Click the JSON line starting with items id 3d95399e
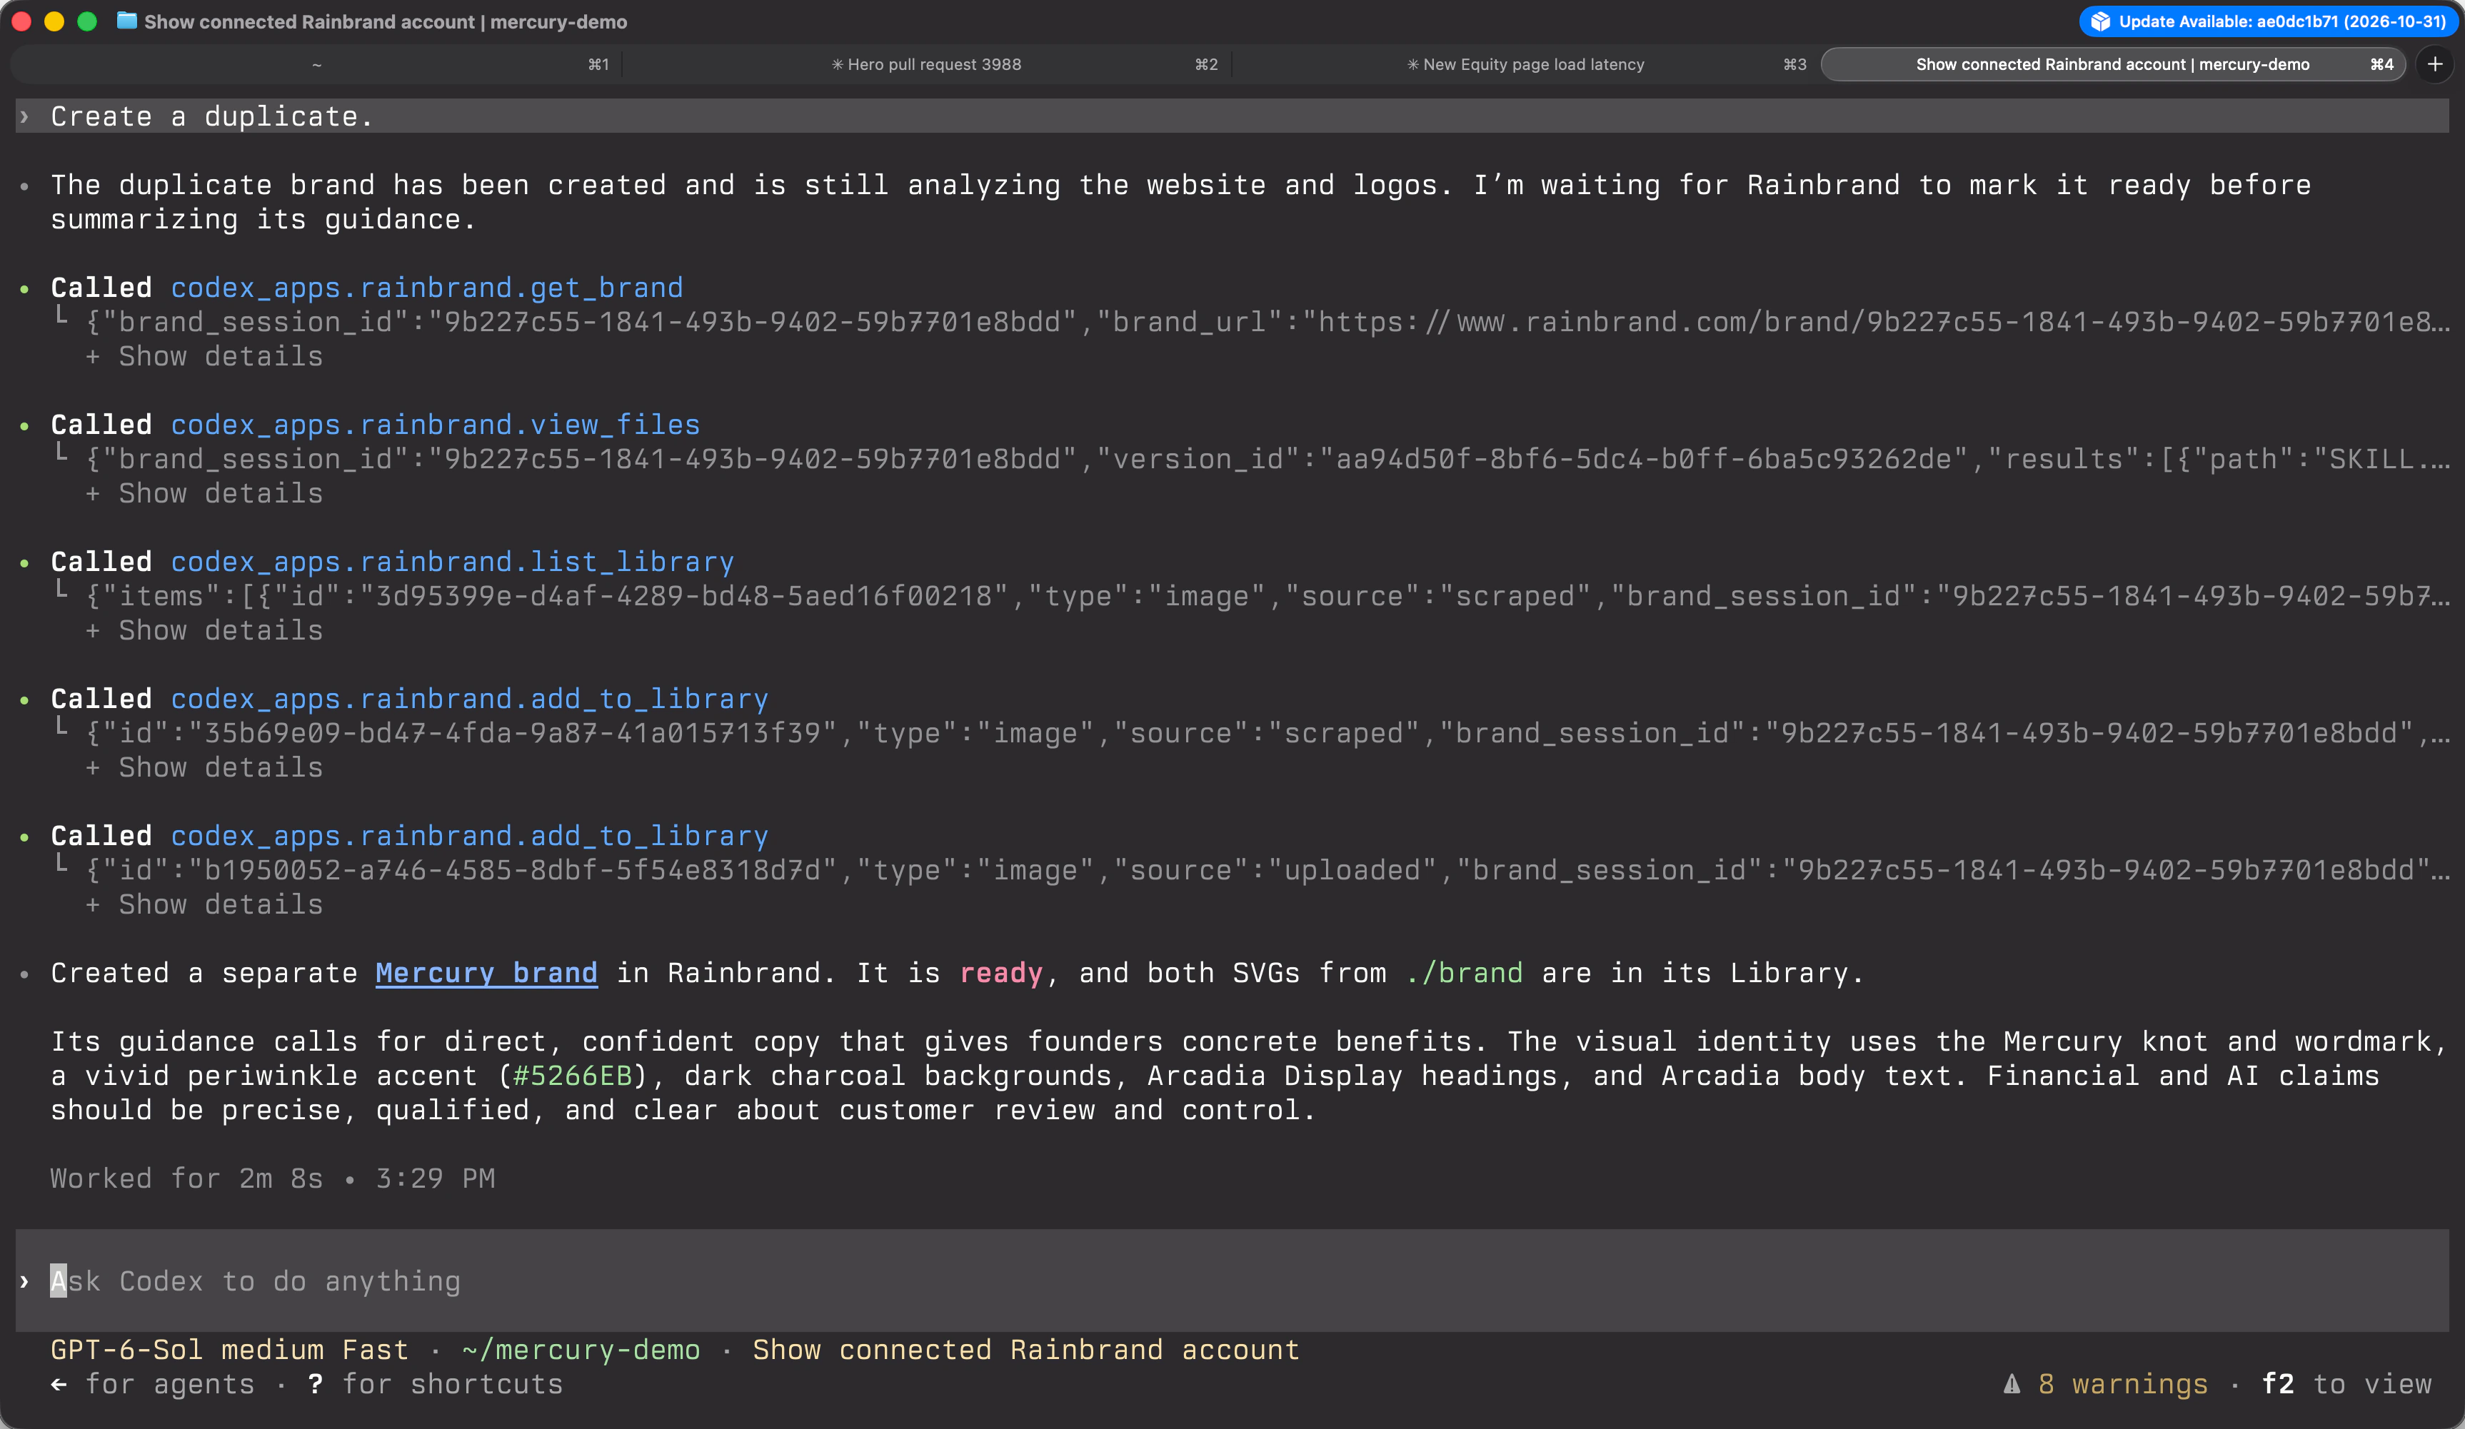This screenshot has height=1429, width=2465. (x=1267, y=596)
